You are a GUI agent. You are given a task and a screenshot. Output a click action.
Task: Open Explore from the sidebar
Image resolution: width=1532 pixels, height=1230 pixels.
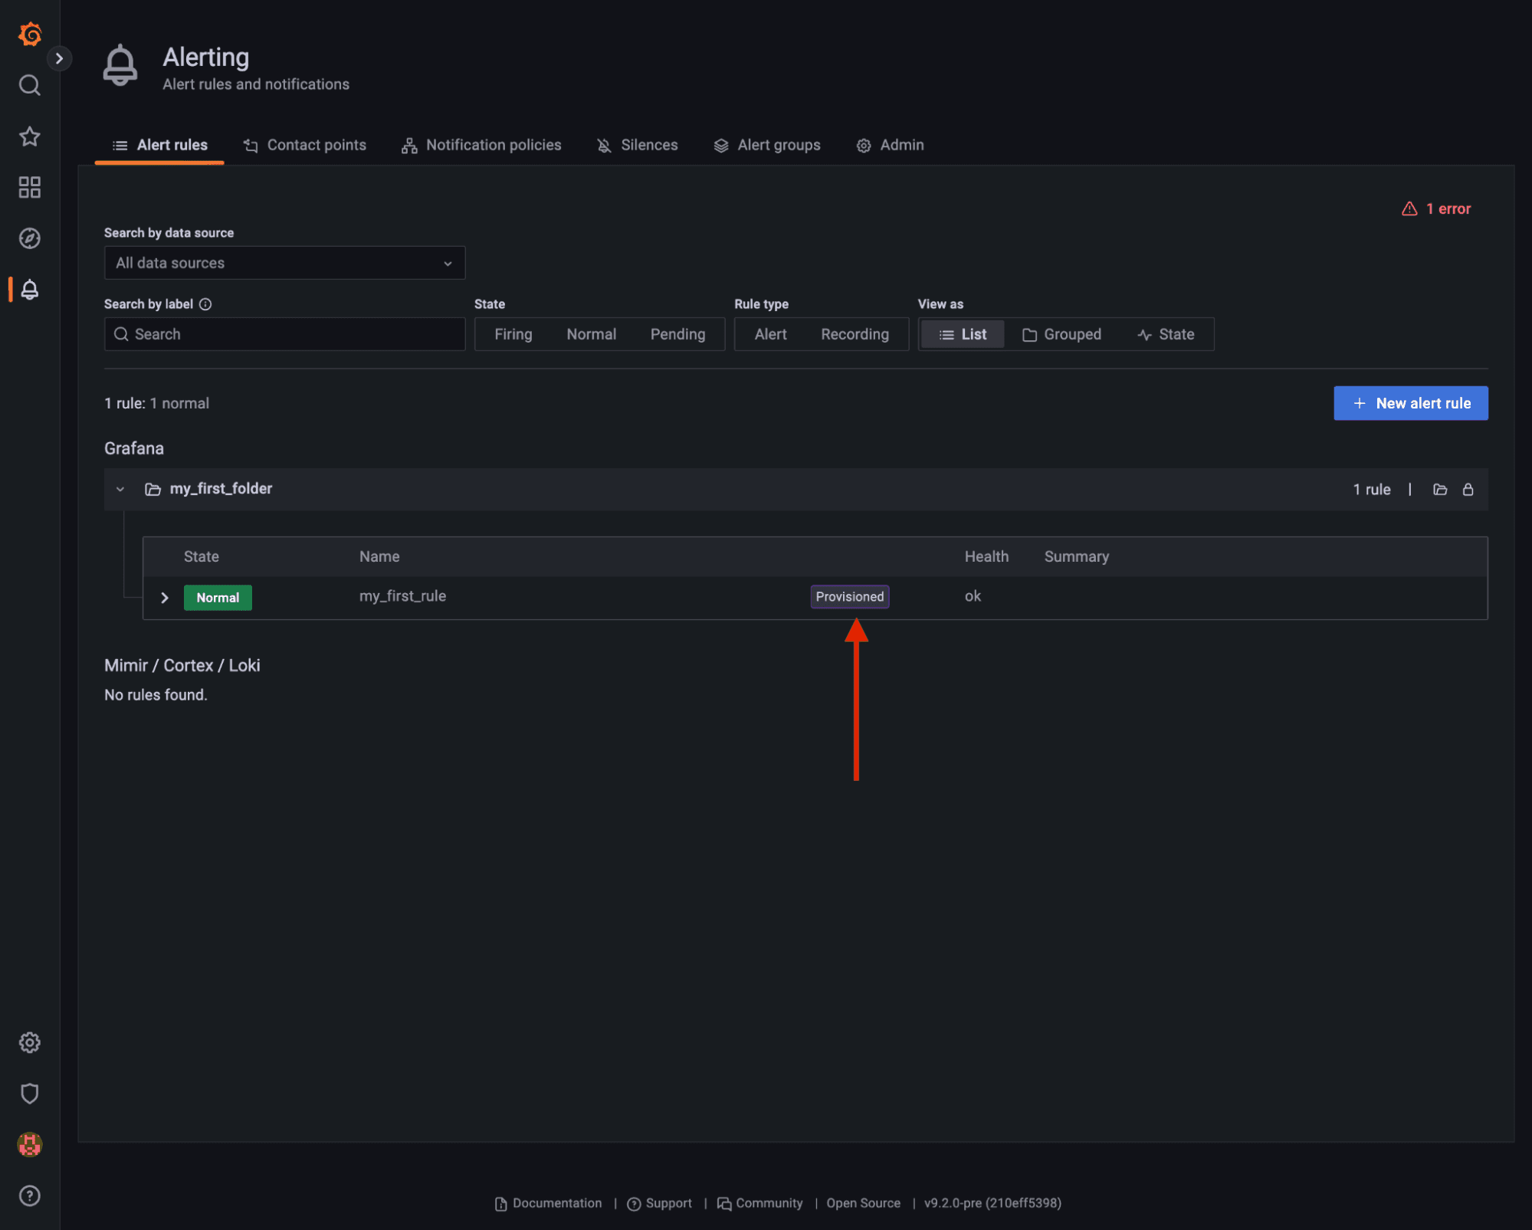click(29, 238)
